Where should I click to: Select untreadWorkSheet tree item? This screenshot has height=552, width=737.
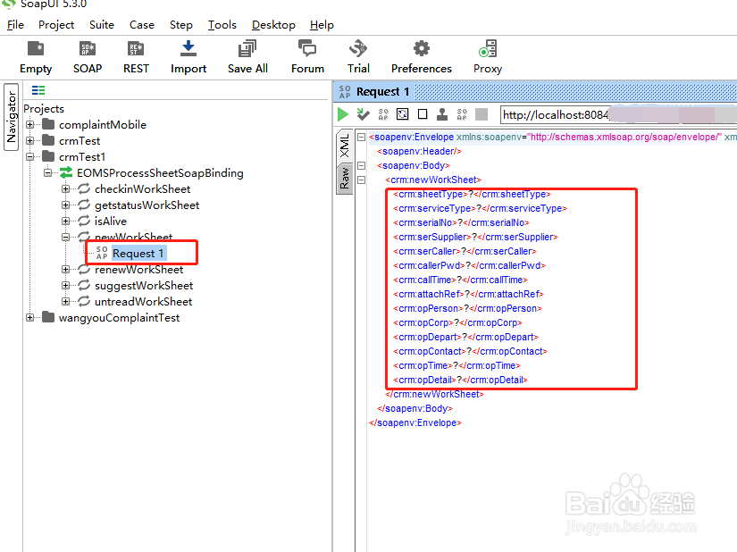pos(143,302)
